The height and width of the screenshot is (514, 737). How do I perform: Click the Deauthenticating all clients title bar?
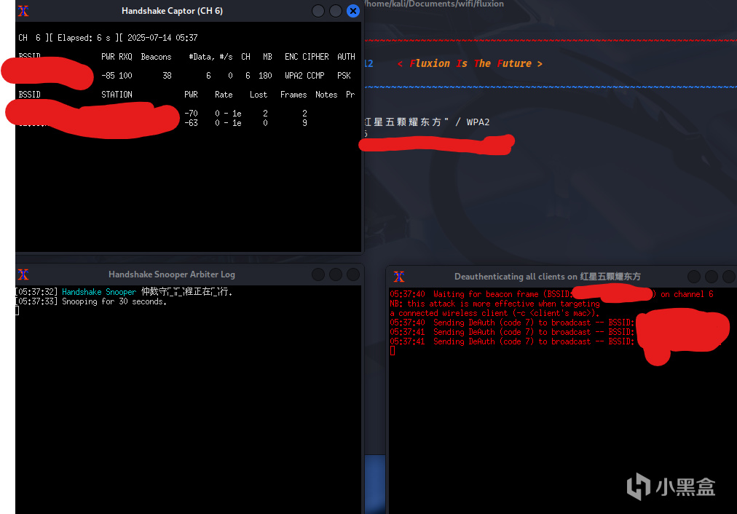pyautogui.click(x=548, y=277)
